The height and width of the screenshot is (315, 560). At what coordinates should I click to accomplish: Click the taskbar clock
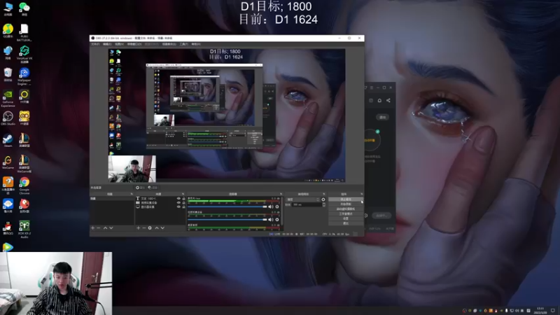tap(540, 310)
